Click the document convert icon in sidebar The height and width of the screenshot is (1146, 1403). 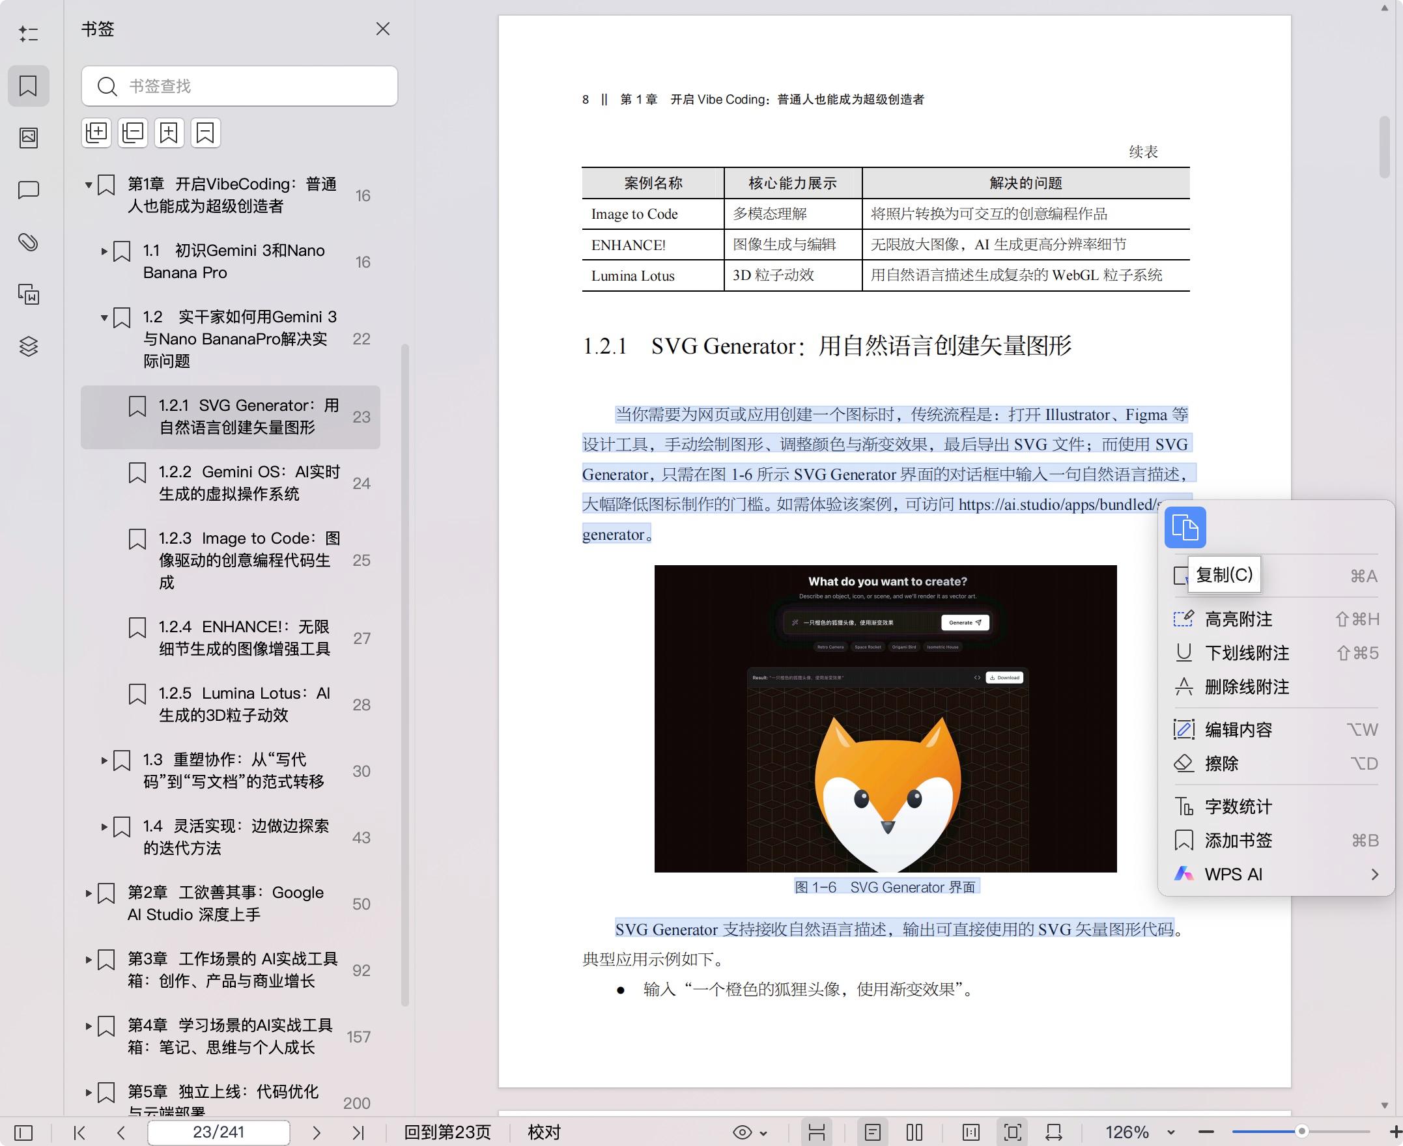click(x=29, y=294)
